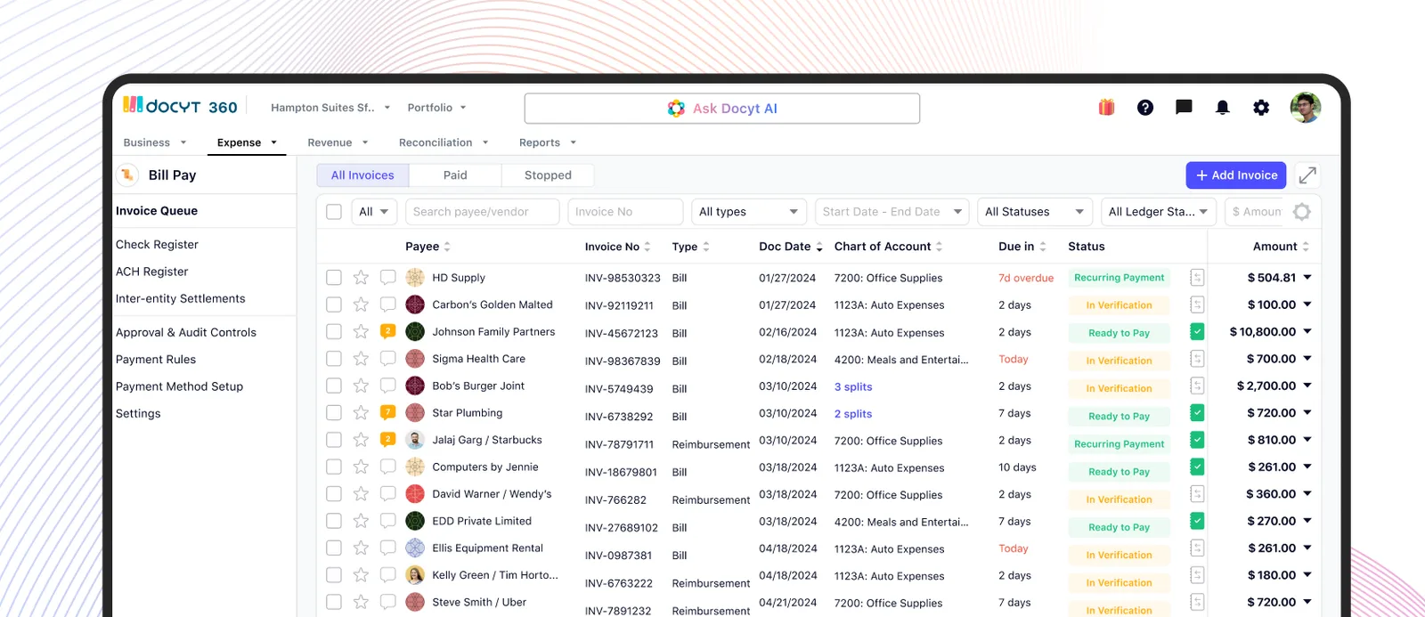Open the settings gear in top header
The image size is (1425, 617).
[x=1261, y=108]
